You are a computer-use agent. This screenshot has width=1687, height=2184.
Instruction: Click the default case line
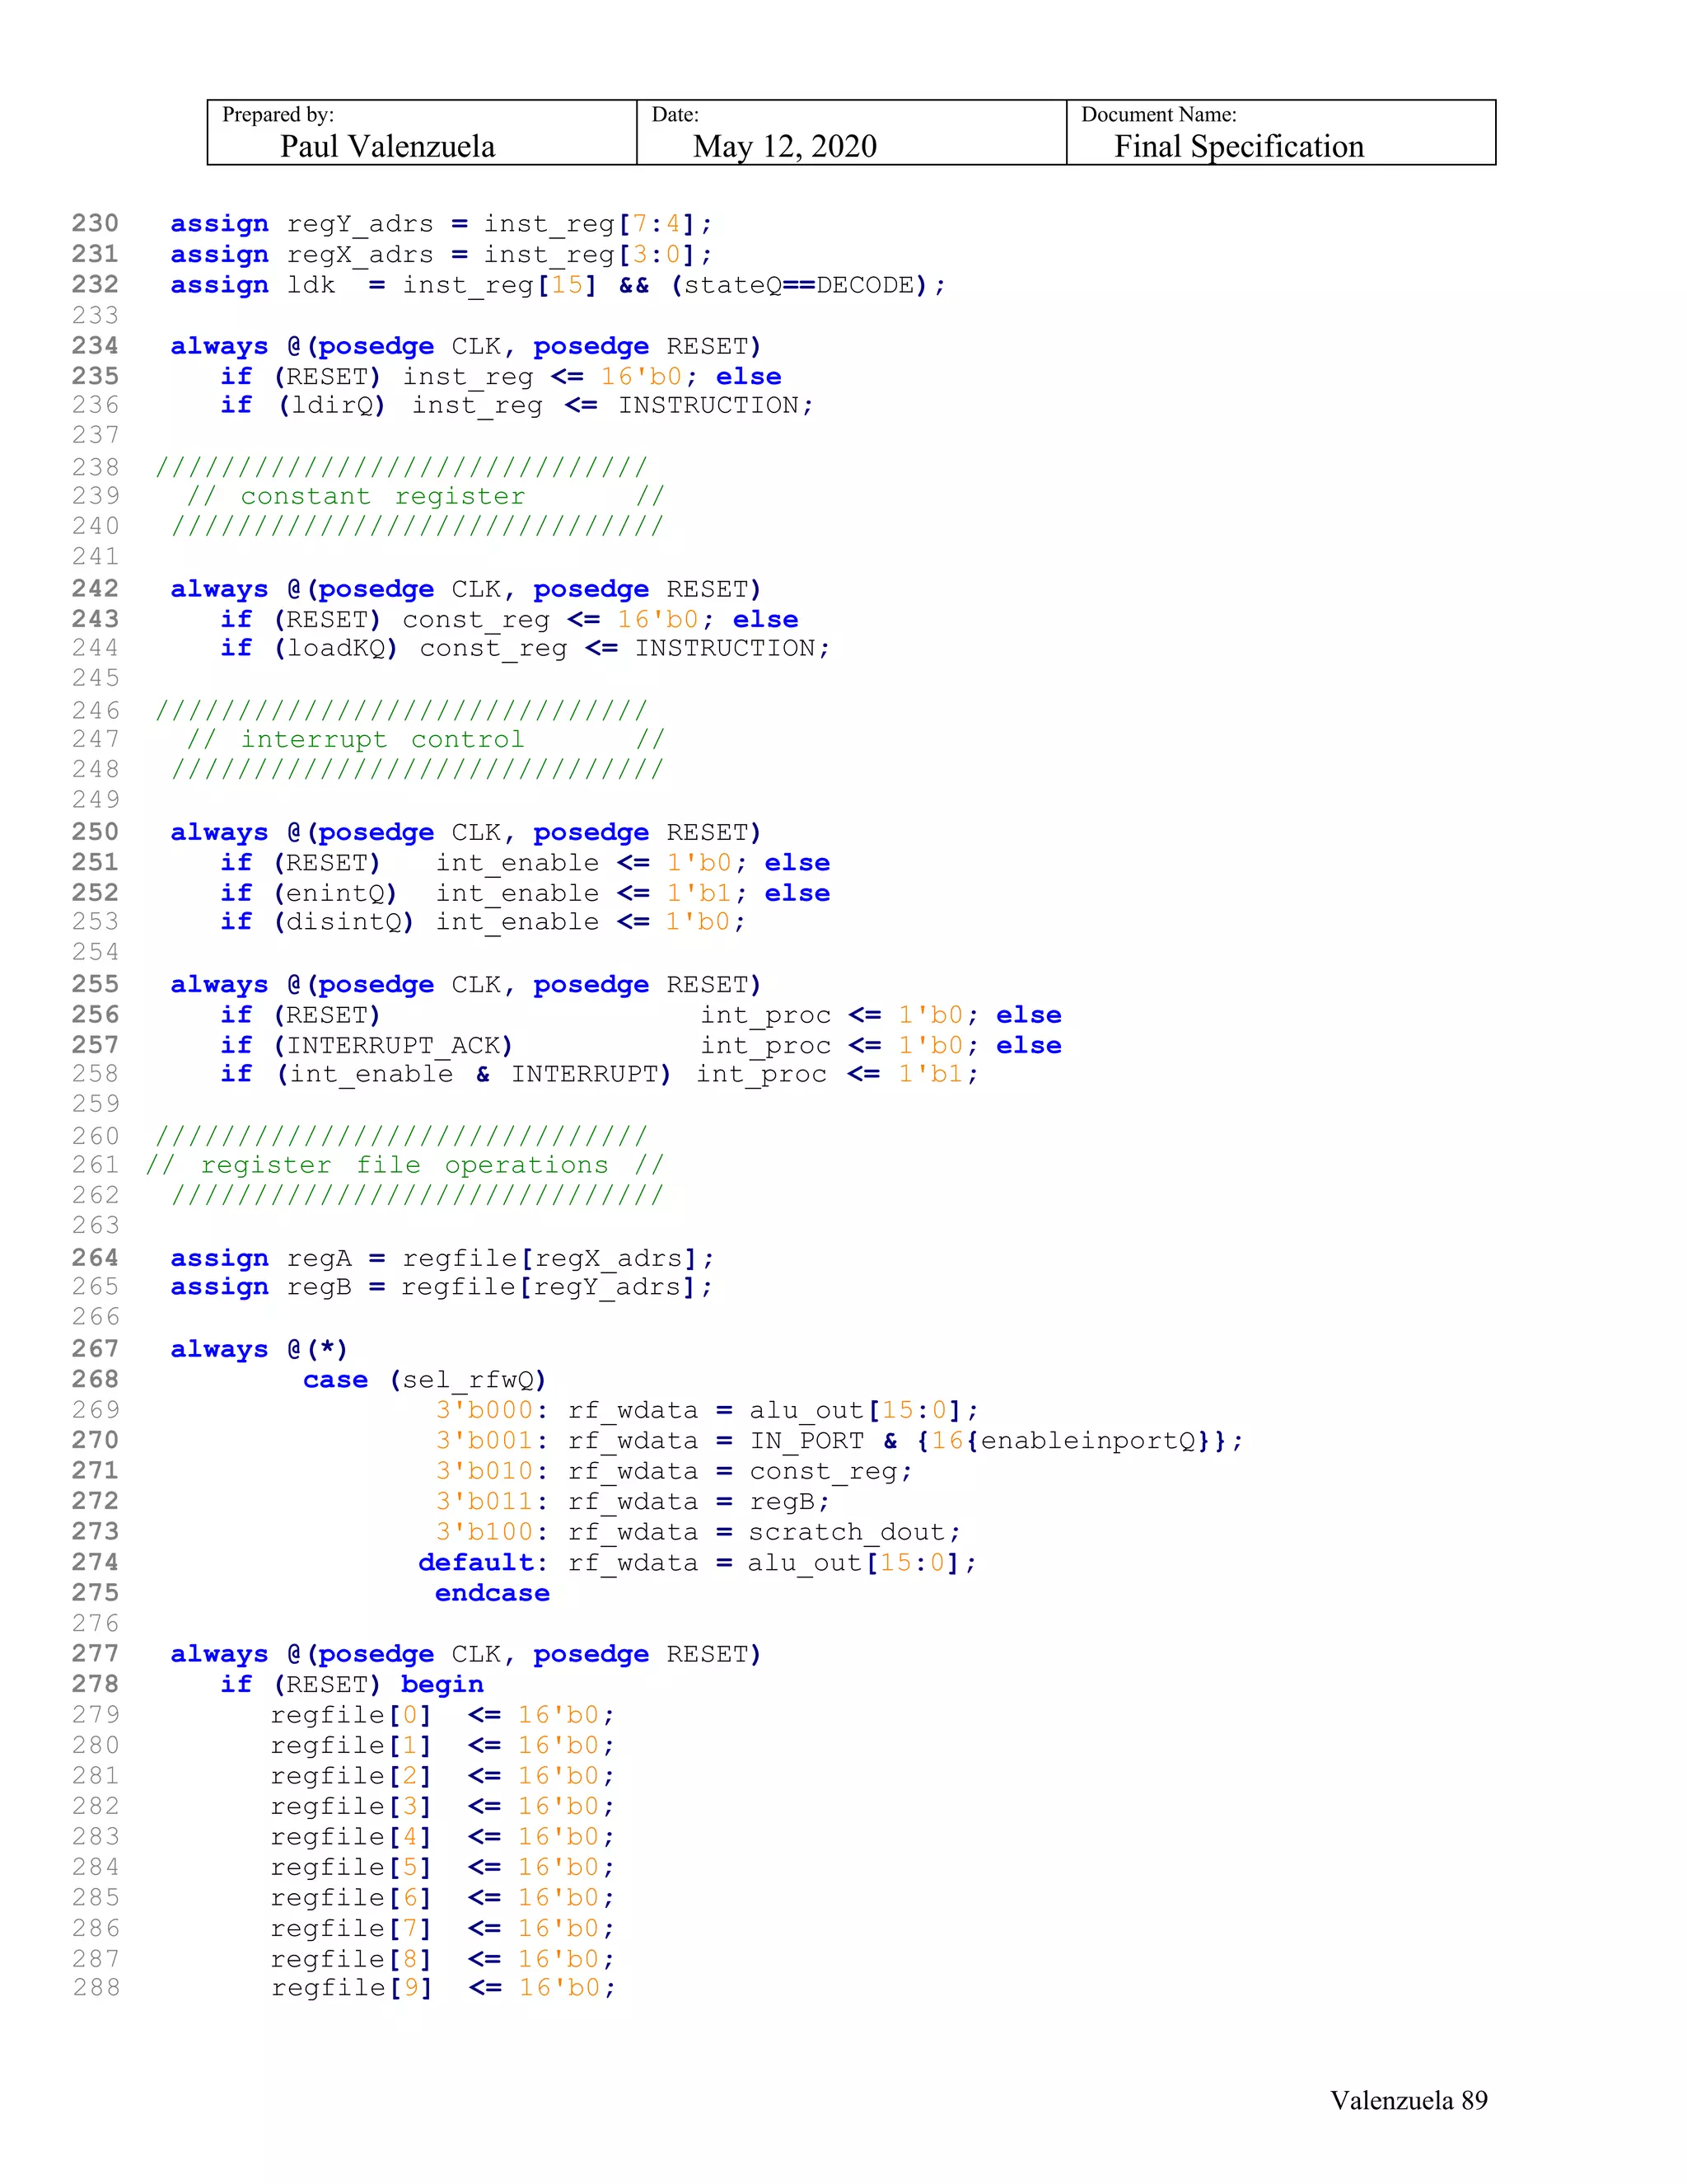point(698,1563)
